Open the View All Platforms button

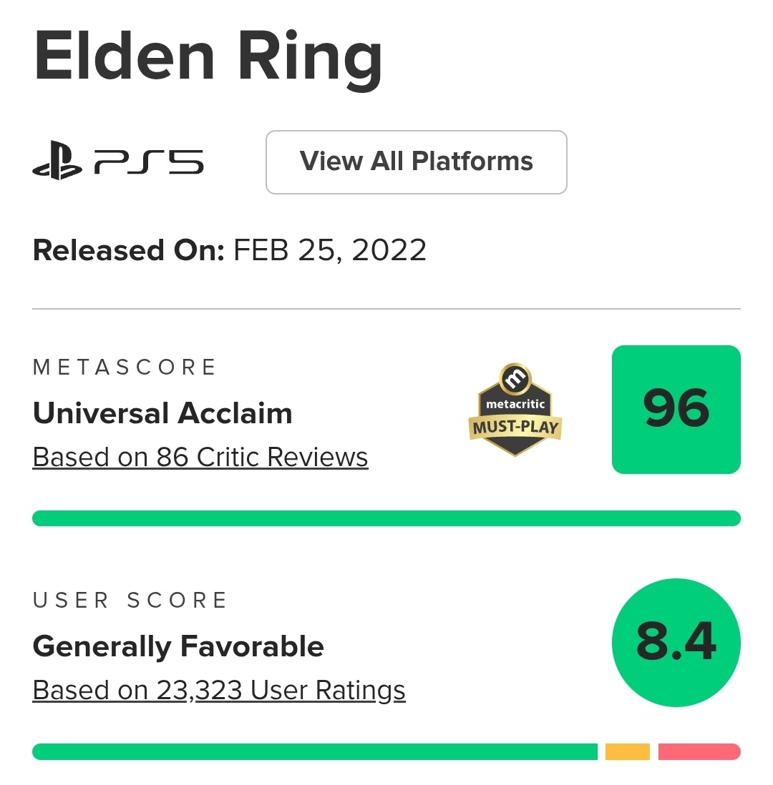tap(416, 162)
